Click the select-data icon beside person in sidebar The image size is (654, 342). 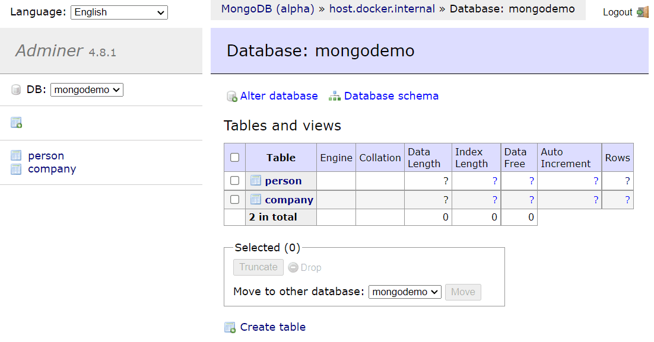point(16,156)
